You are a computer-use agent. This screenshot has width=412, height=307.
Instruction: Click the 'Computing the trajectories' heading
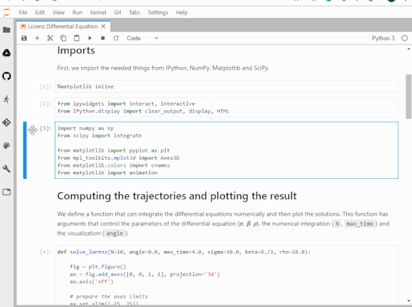(x=177, y=196)
